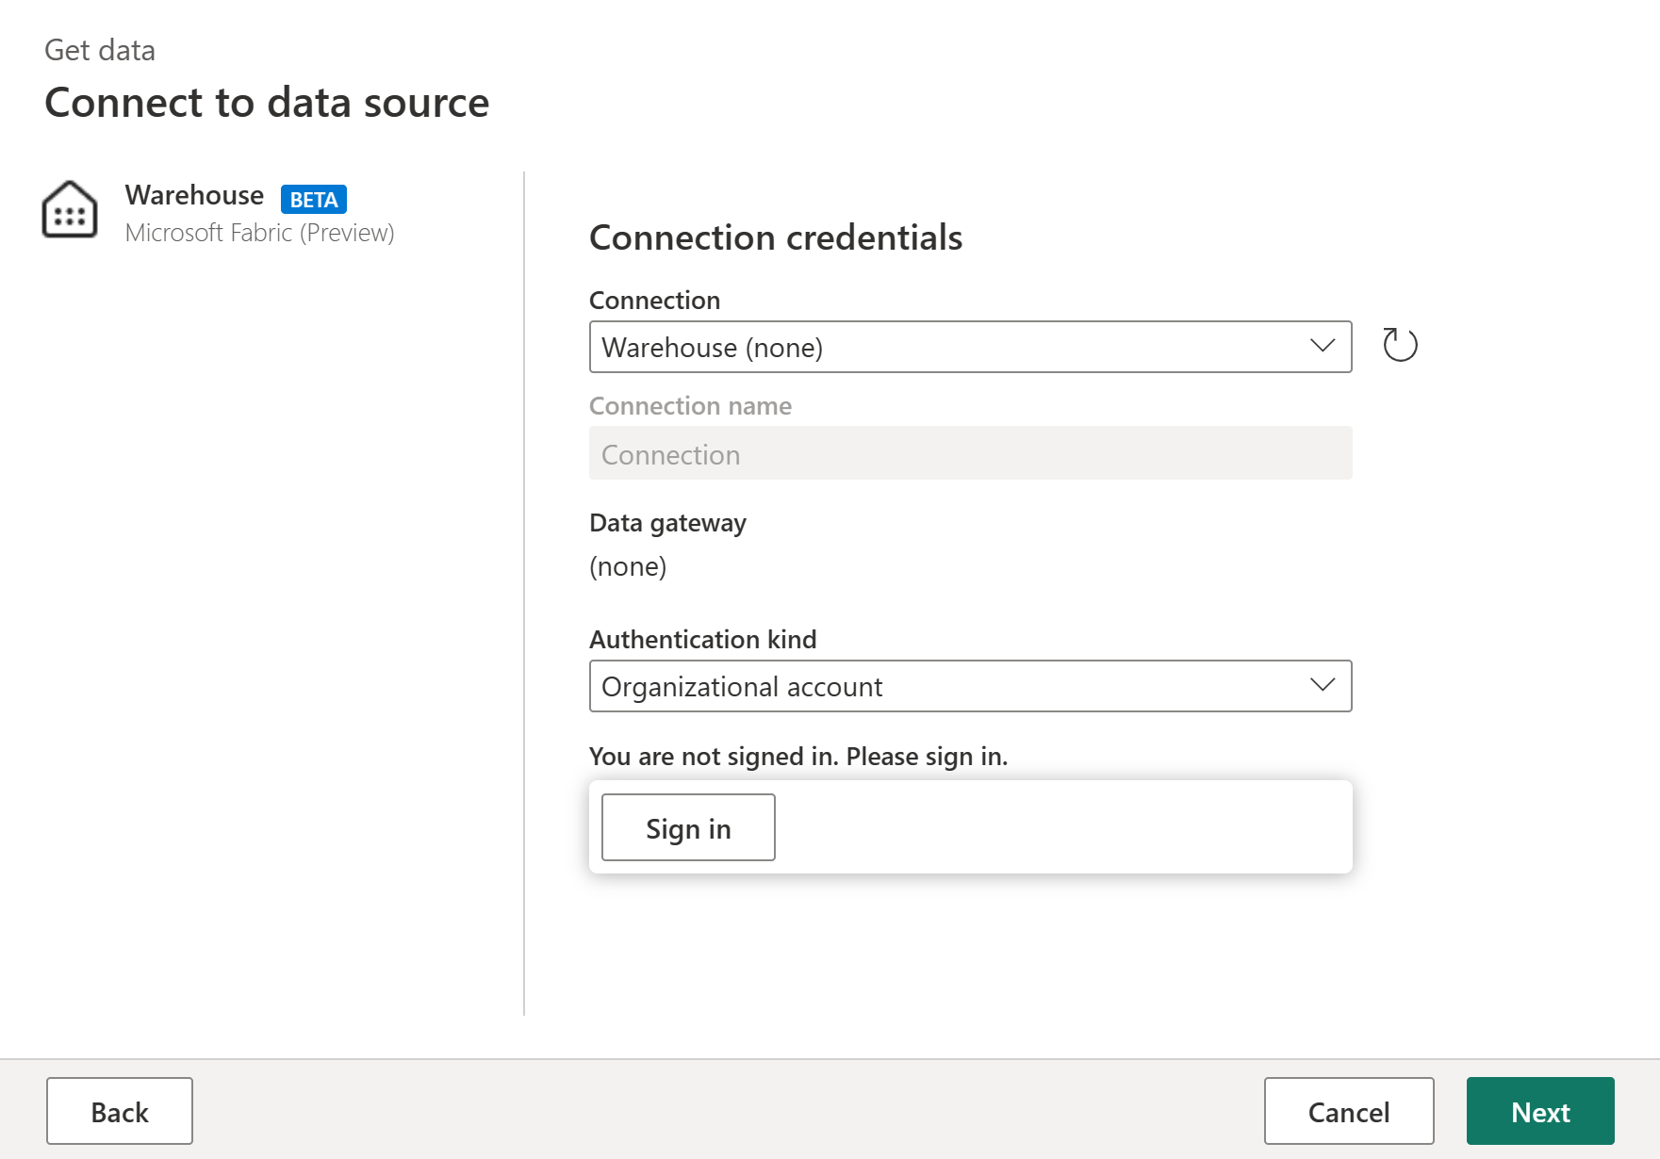
Task: Click the Warehouse building icon
Action: coord(70,209)
